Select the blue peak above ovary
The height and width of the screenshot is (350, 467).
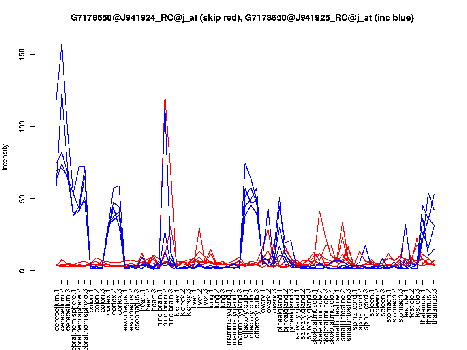268,208
